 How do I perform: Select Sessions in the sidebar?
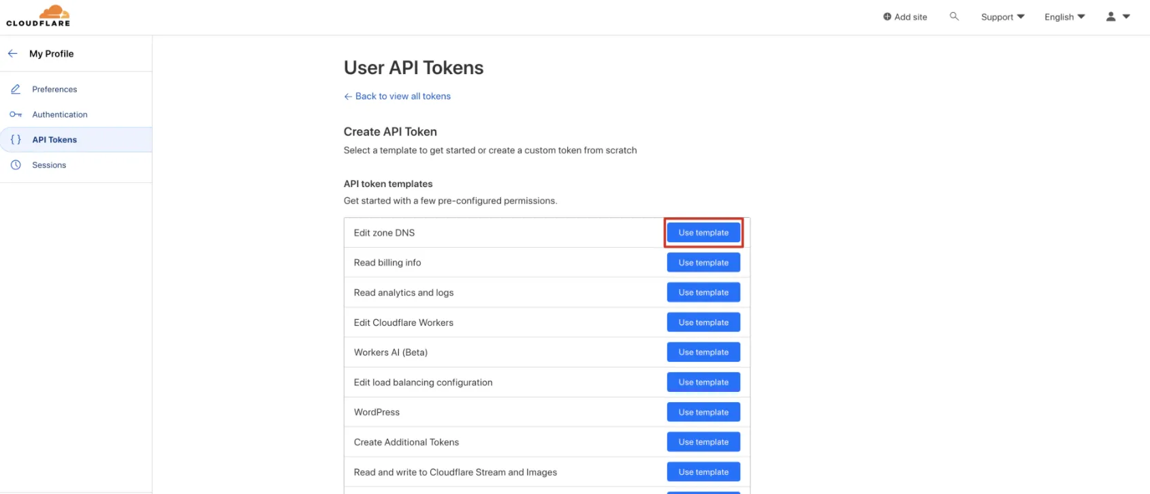click(x=49, y=165)
